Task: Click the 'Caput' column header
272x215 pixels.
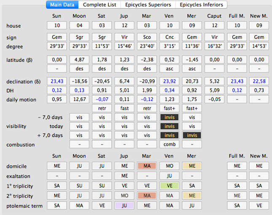Action: pos(214,16)
